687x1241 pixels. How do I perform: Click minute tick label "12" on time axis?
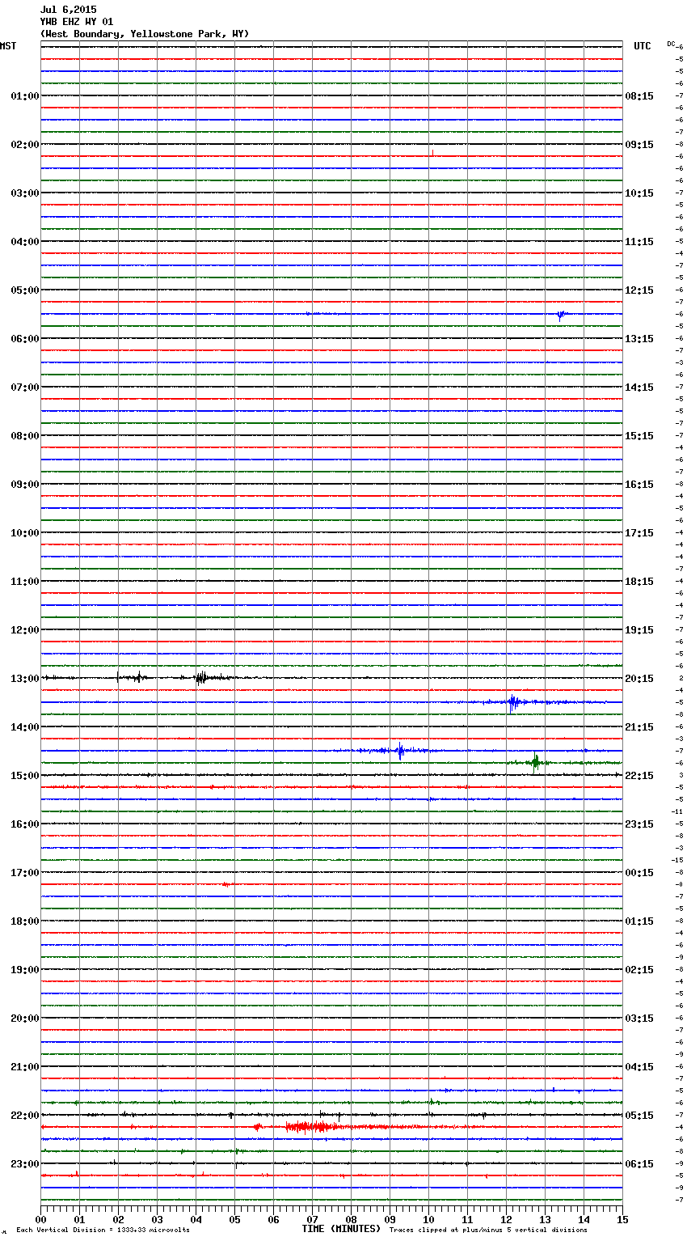coord(506,1219)
